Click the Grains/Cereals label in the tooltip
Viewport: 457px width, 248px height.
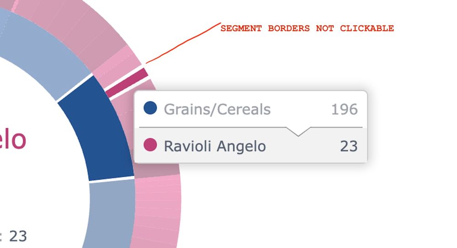click(217, 110)
